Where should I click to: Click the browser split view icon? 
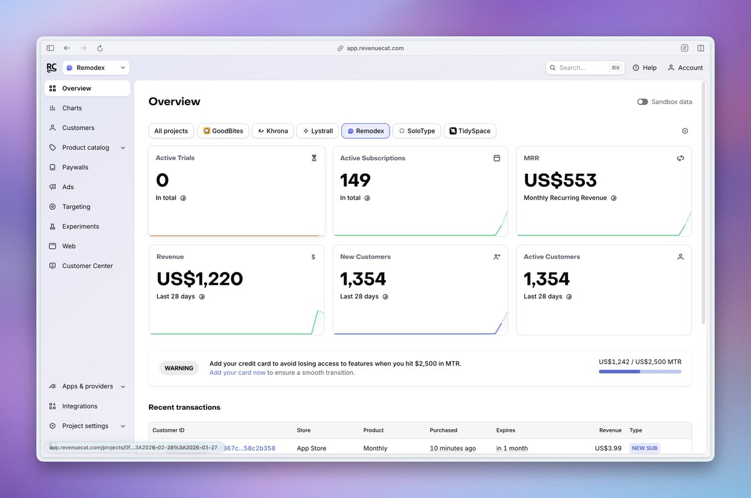[701, 48]
